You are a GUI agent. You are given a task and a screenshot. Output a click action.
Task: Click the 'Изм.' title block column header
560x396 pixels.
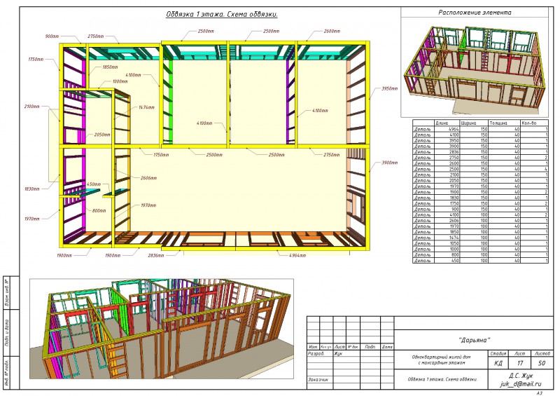(x=313, y=347)
